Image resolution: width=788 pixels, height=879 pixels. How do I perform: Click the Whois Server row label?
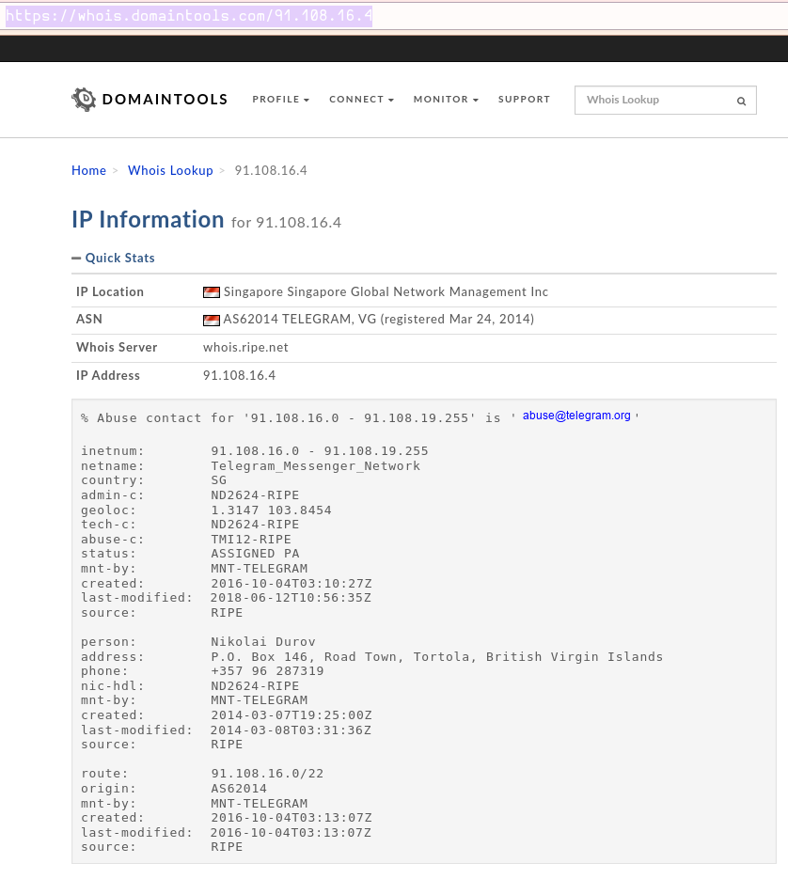point(117,348)
